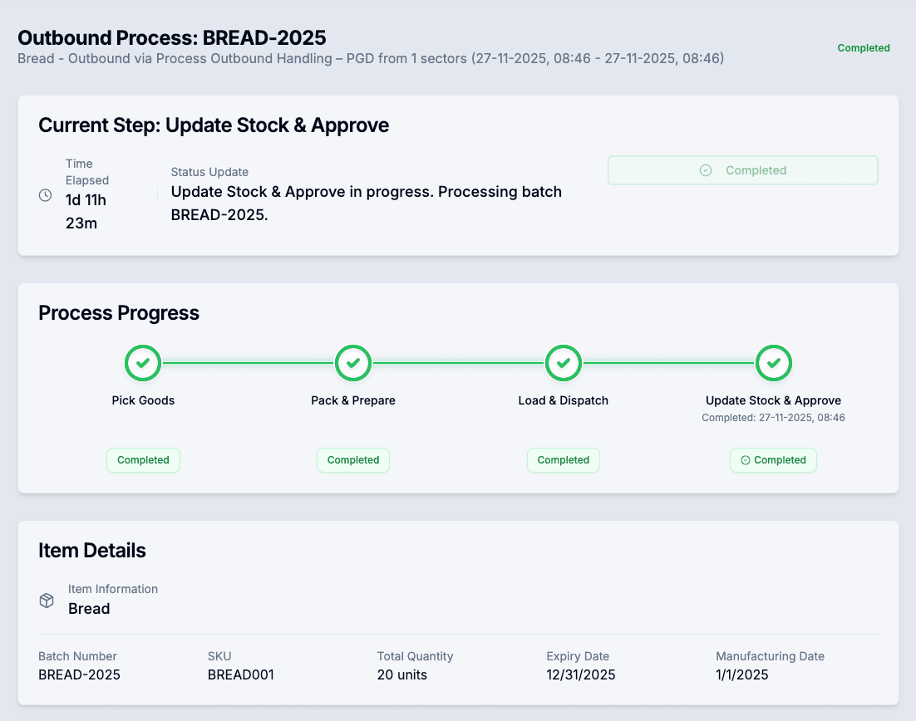Click the batch number BREAD-2025 link

coord(79,674)
